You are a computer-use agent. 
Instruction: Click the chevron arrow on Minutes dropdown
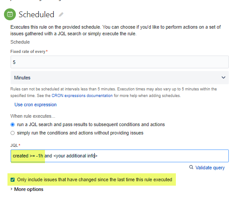[x=224, y=78]
